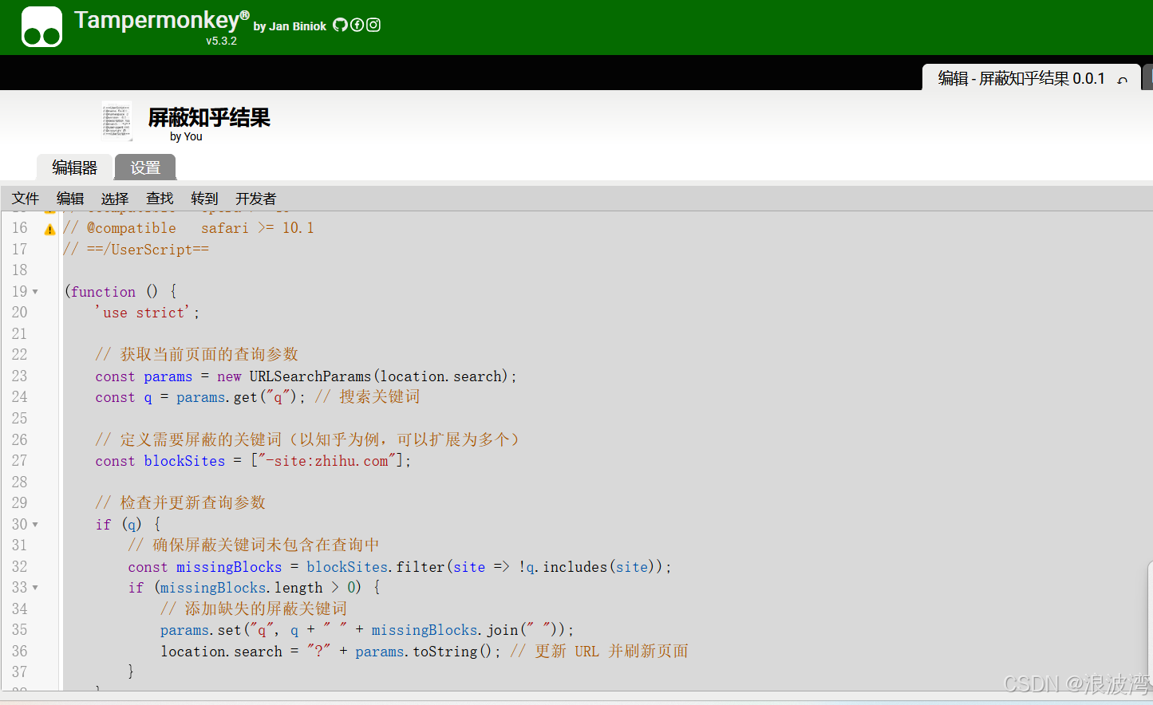Select the 编辑 - 屏蔽知乎结果 0.0.1 tab
This screenshot has width=1153, height=705.
tap(1031, 78)
